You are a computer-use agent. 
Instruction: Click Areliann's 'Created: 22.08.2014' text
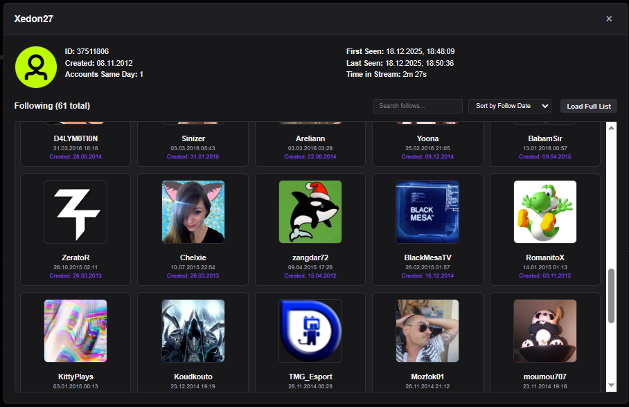point(310,157)
